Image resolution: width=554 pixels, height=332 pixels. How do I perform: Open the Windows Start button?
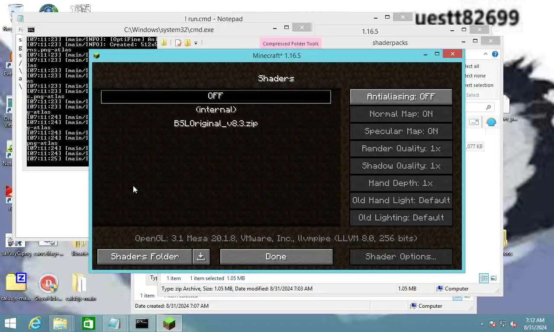pos(10,323)
